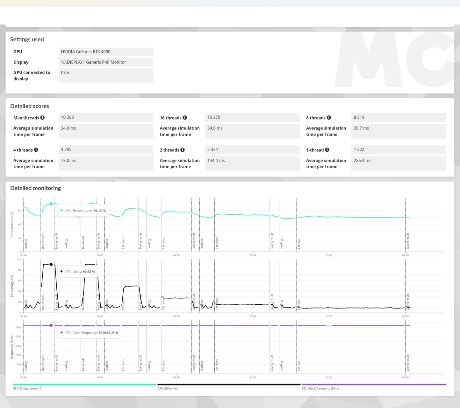Select the DISPLAY1 Generic PnP Monitor field
The width and height of the screenshot is (460, 408).
106,62
